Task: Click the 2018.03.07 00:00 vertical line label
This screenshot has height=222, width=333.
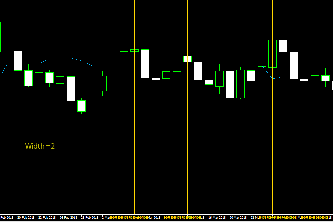Action: [x=134, y=218]
